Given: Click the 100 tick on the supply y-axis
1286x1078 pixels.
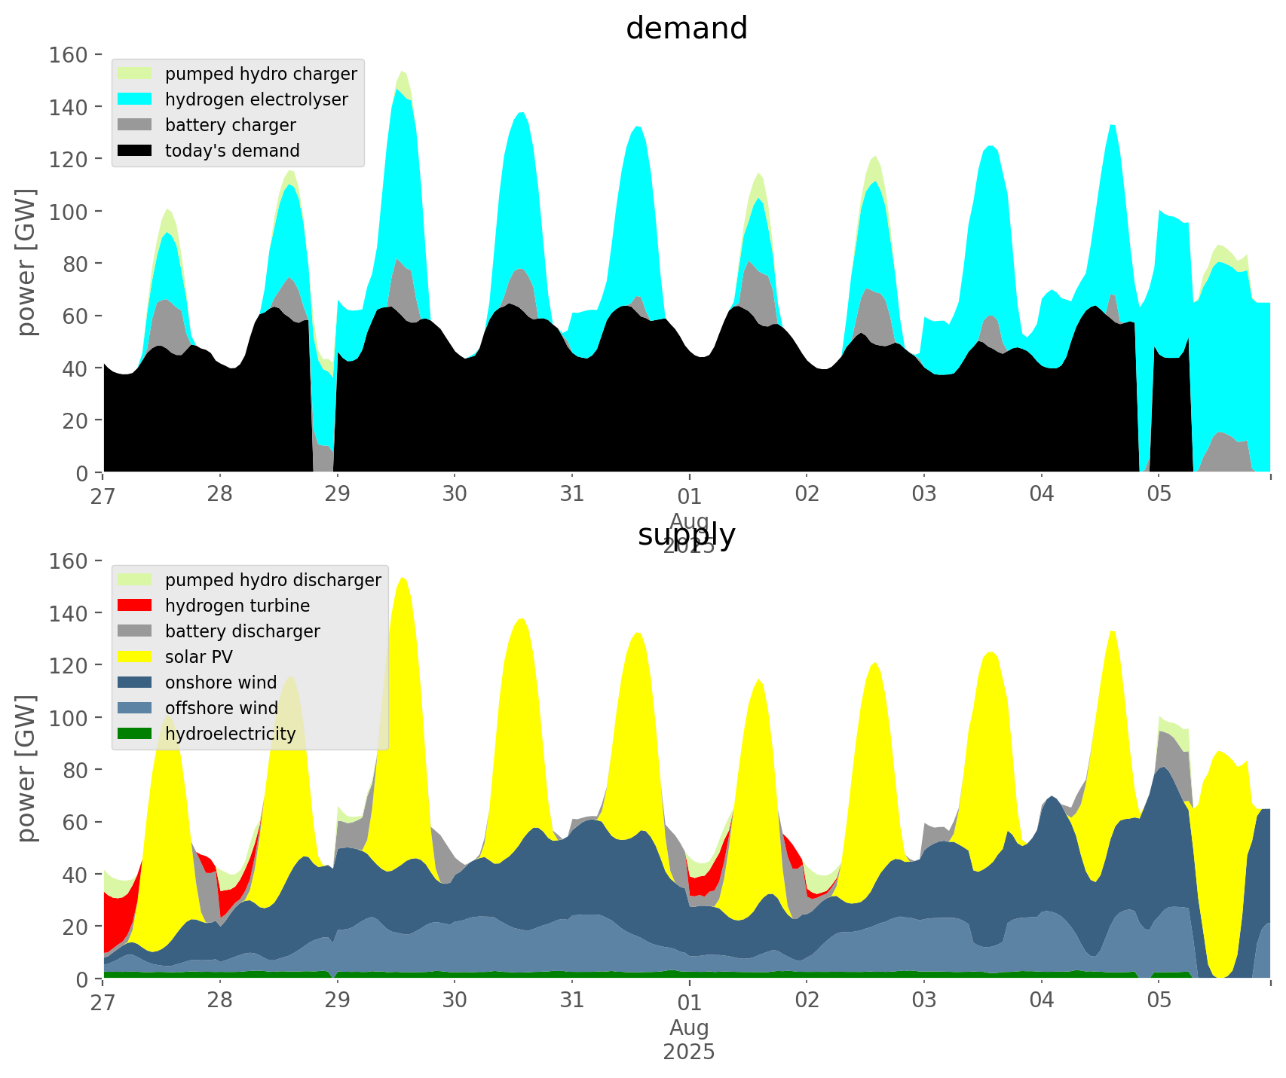Looking at the screenshot, I should (x=69, y=718).
